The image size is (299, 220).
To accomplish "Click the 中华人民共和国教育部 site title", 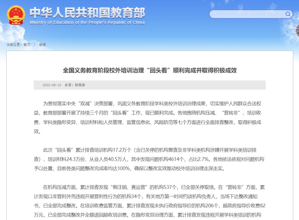I will coord(87,12).
